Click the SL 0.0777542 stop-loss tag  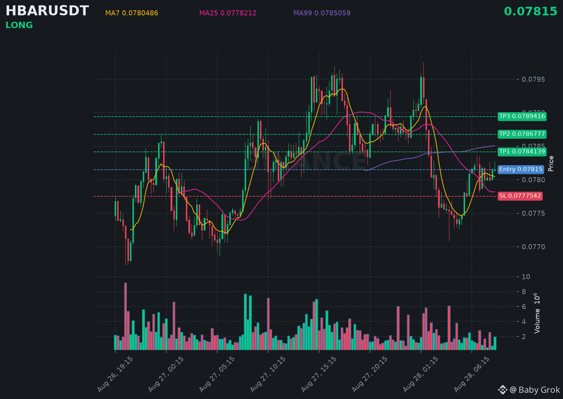click(520, 196)
